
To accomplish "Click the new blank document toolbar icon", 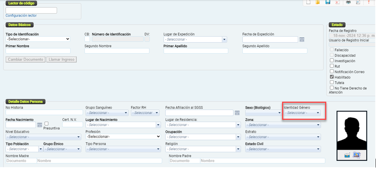I will [x=309, y=2].
